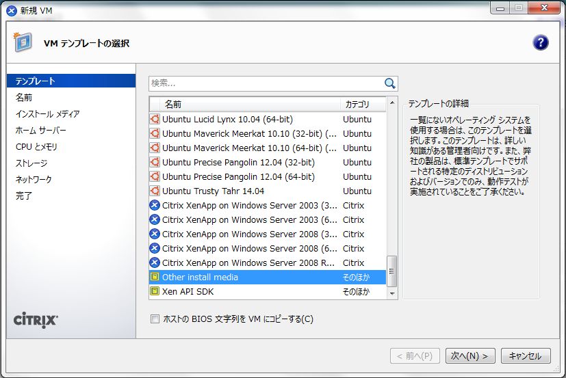566x378 pixels.
Task: Select Ubuntu Precise Pangolin 12.04 (64-bit) template
Action: [x=268, y=177]
